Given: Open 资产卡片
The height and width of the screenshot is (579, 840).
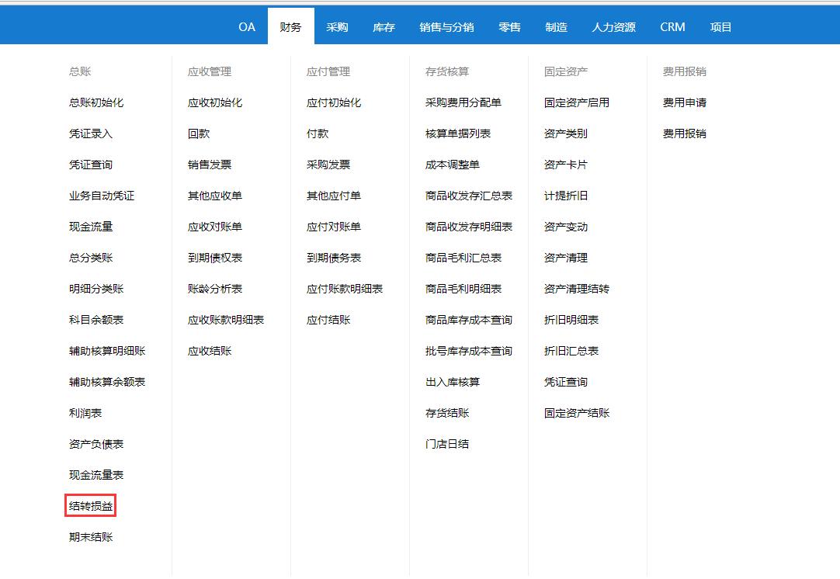Looking at the screenshot, I should coord(566,165).
